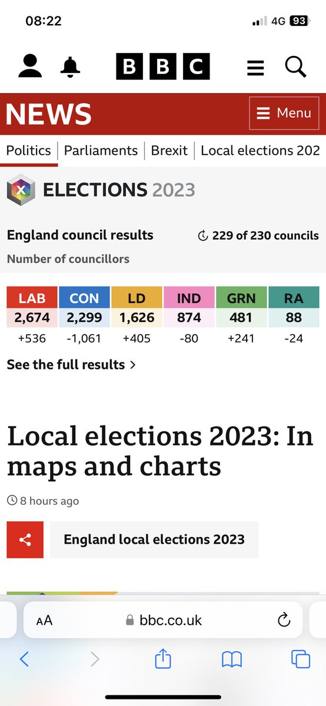
Task: Select the Politics tab
Action: click(x=29, y=150)
